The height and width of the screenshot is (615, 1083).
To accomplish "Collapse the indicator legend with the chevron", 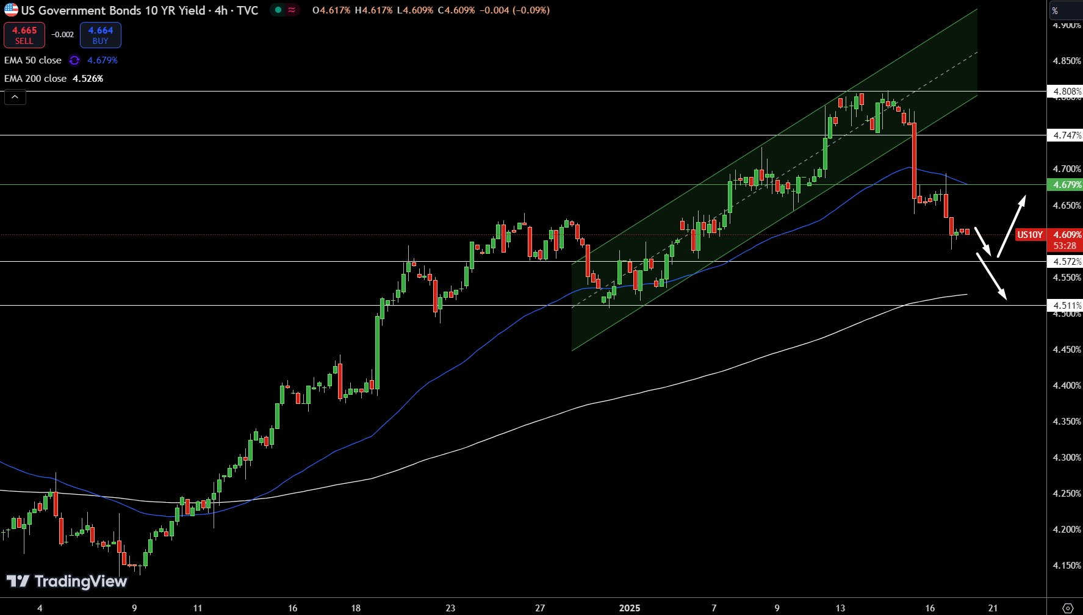I will (15, 97).
